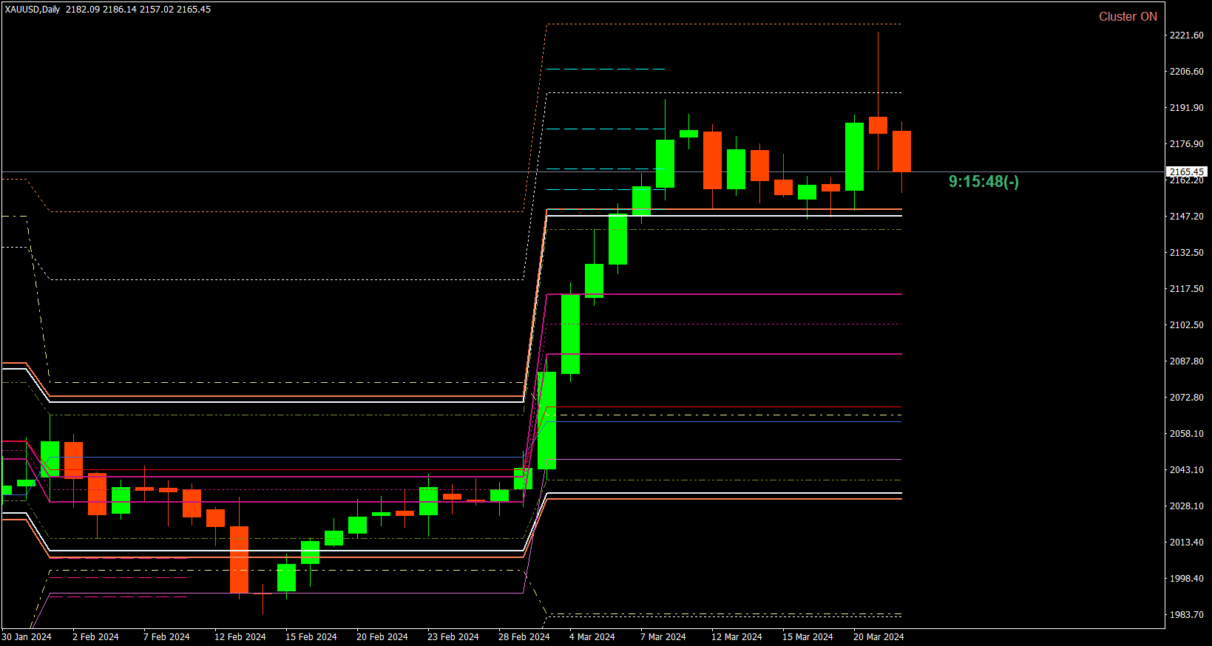Click the 7 Feb 2024 date label

point(166,637)
